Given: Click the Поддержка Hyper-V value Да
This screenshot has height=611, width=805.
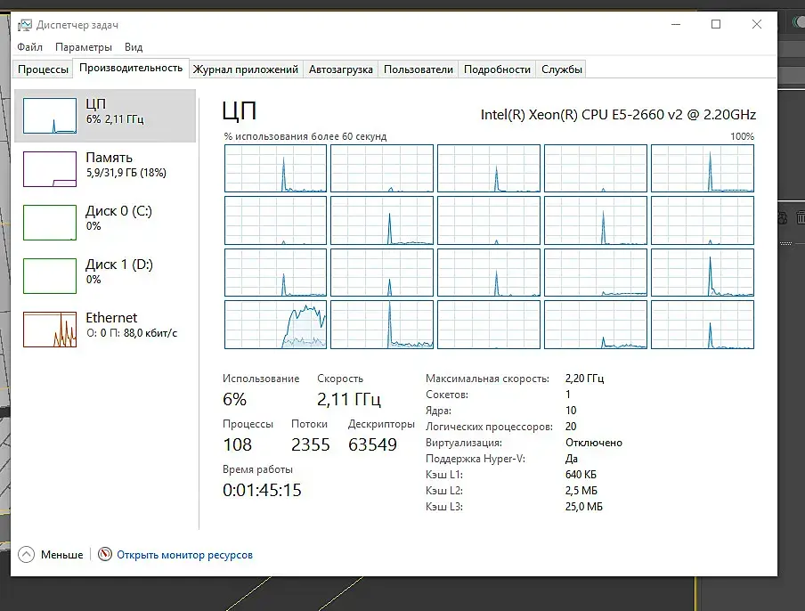Looking at the screenshot, I should coord(572,459).
